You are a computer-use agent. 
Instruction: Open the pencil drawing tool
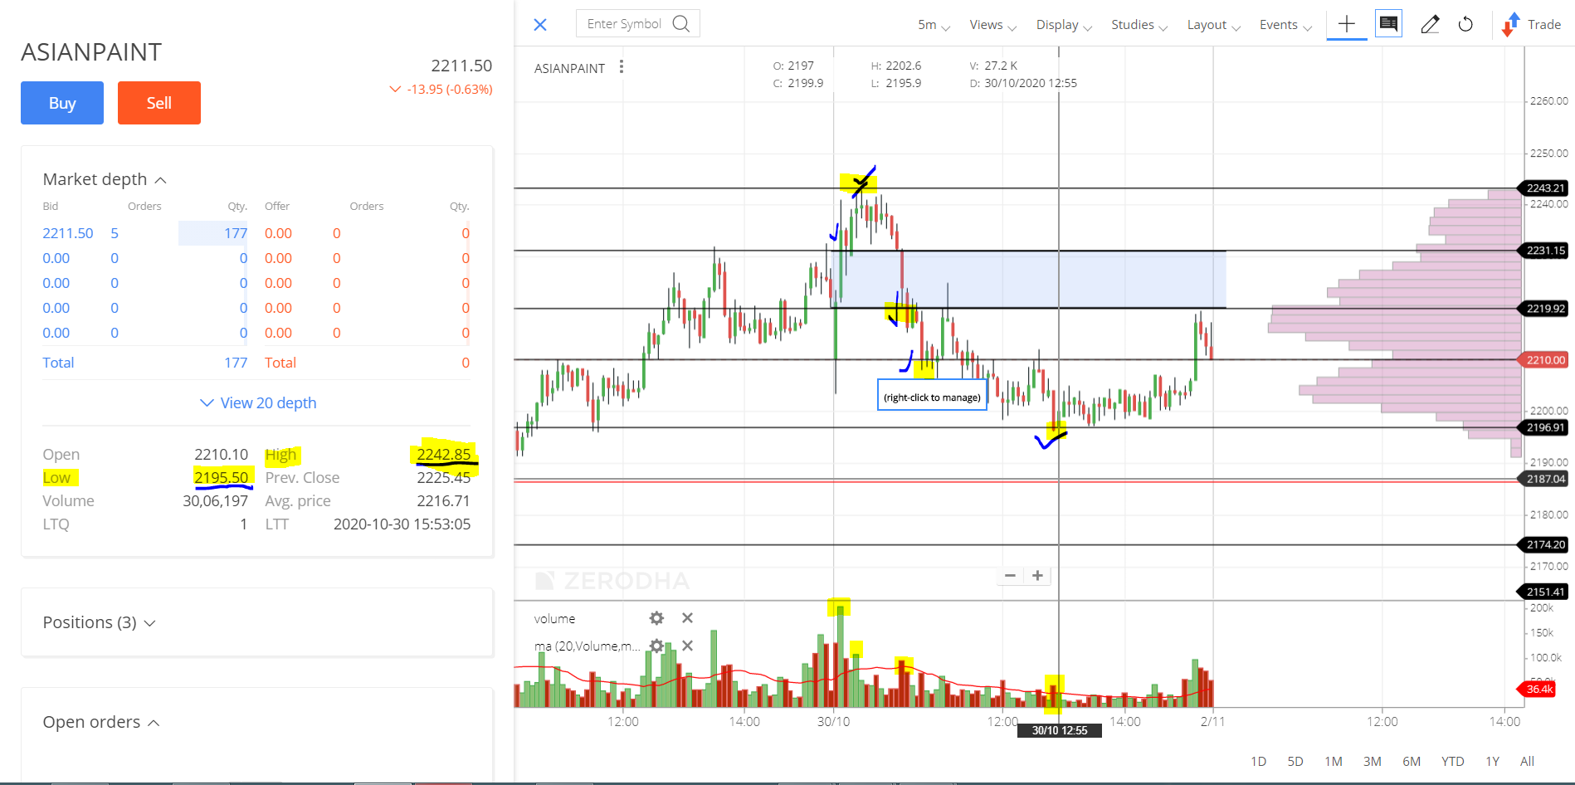(x=1430, y=24)
